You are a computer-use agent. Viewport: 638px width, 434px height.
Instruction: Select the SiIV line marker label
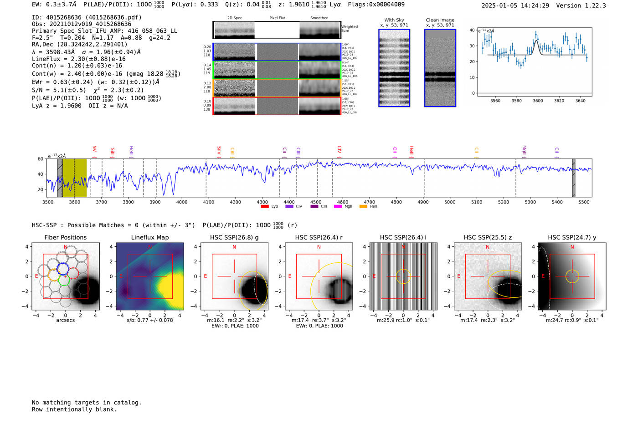click(x=219, y=150)
